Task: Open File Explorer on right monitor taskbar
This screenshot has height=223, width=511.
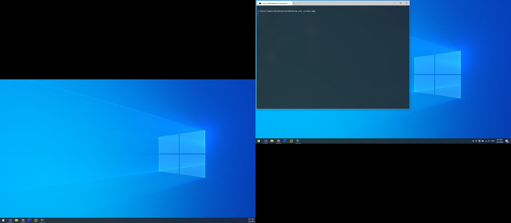Action: point(272,141)
